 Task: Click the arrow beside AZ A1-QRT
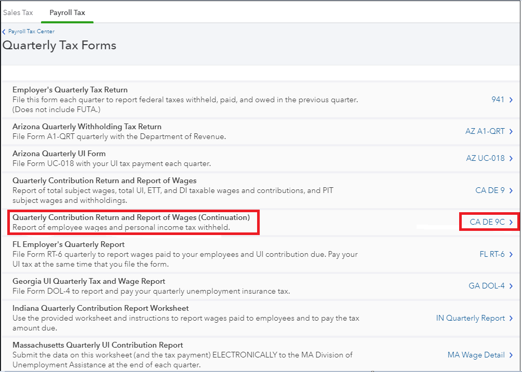tap(511, 131)
